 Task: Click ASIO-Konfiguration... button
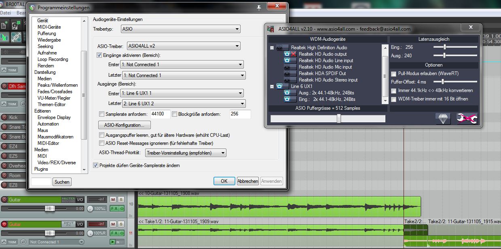tap(125, 125)
